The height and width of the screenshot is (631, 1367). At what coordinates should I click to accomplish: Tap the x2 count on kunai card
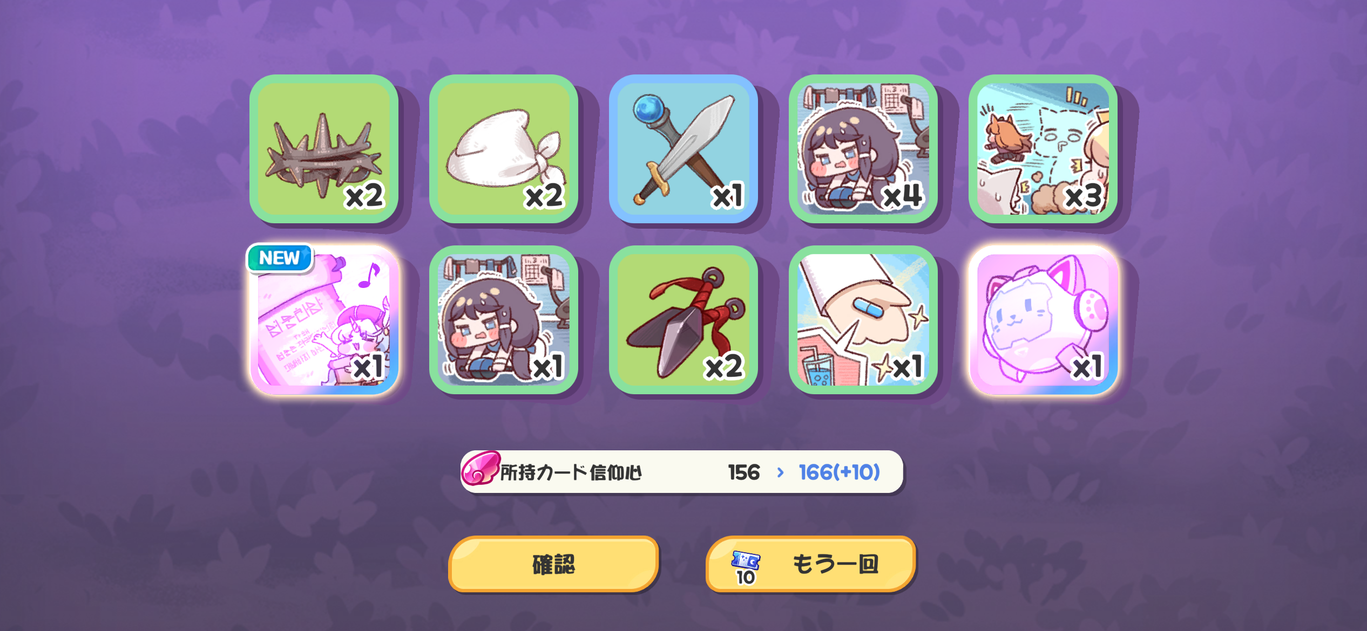pos(725,367)
